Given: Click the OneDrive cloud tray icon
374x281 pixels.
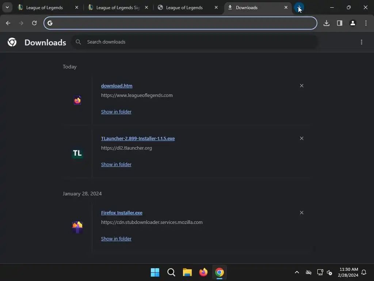Looking at the screenshot, I should [309, 272].
